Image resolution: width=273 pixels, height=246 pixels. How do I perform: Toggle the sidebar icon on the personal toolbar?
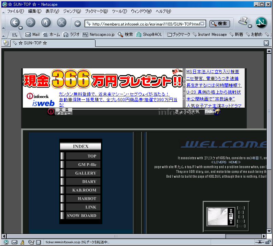pyautogui.click(x=15, y=35)
